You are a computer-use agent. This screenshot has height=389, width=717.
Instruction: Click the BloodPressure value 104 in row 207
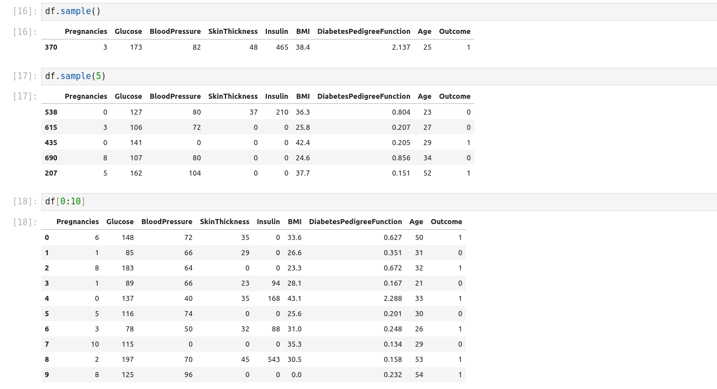point(195,173)
